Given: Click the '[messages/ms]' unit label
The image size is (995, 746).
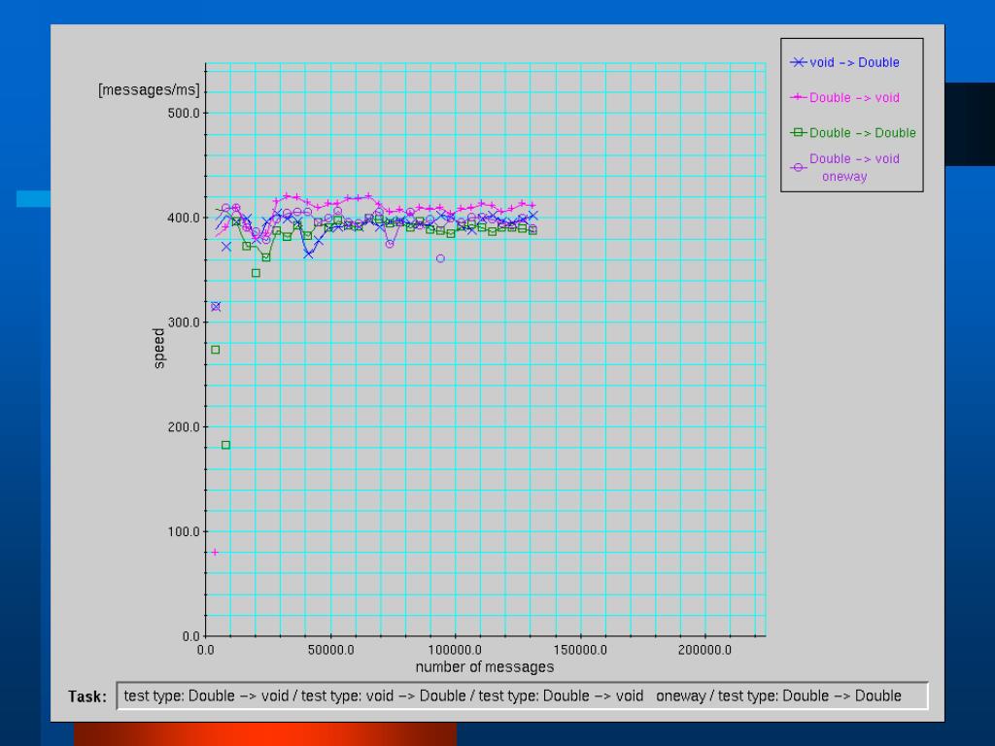Looking at the screenshot, I should point(149,90).
